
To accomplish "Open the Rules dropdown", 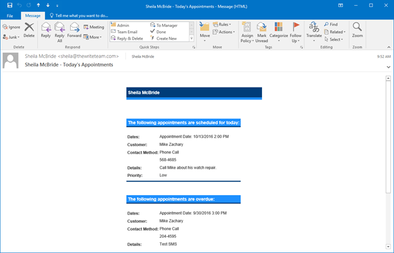I will 223,25.
